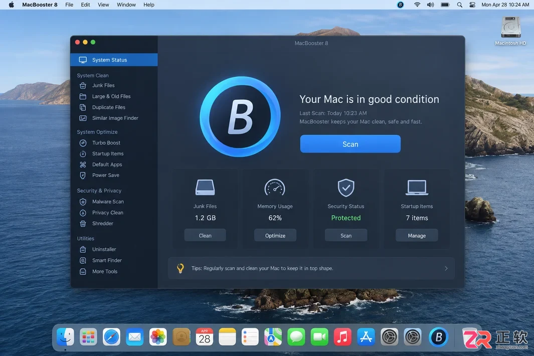534x356 pixels.
Task: Click the Memory Usage gauge icon
Action: 275,188
